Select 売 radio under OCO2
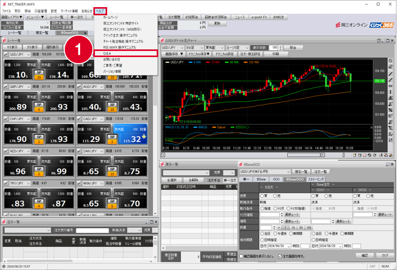The height and width of the screenshot is (270, 397). pyautogui.click(x=368, y=196)
